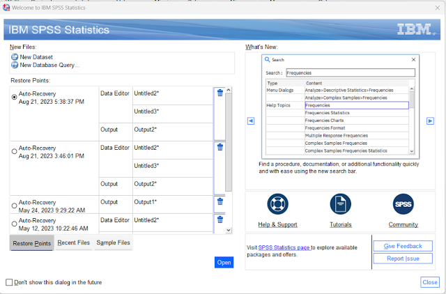446x294 pixels.
Task: Check Don't show this dialog in future
Action: pyautogui.click(x=9, y=282)
